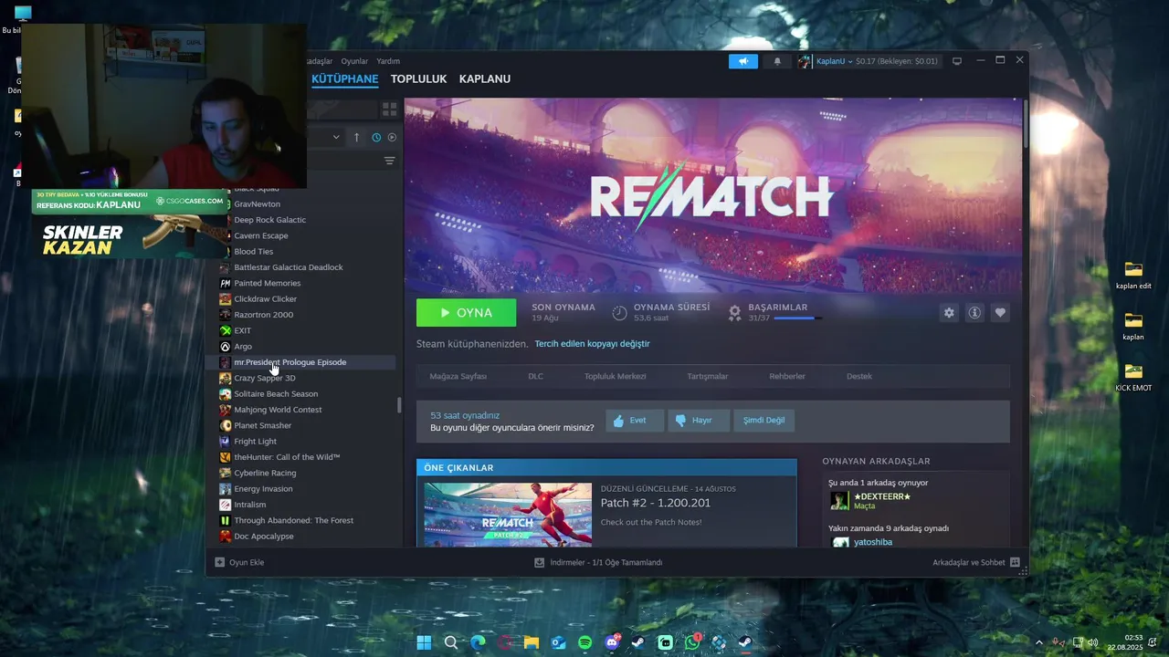Show Rematch game info icon
The height and width of the screenshot is (657, 1169).
click(974, 312)
